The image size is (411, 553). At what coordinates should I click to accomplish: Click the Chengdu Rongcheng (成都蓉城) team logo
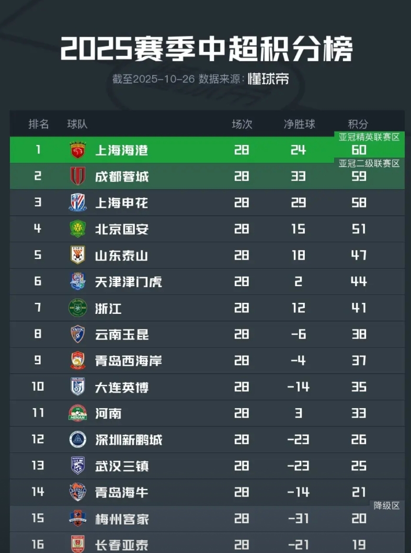coord(78,176)
